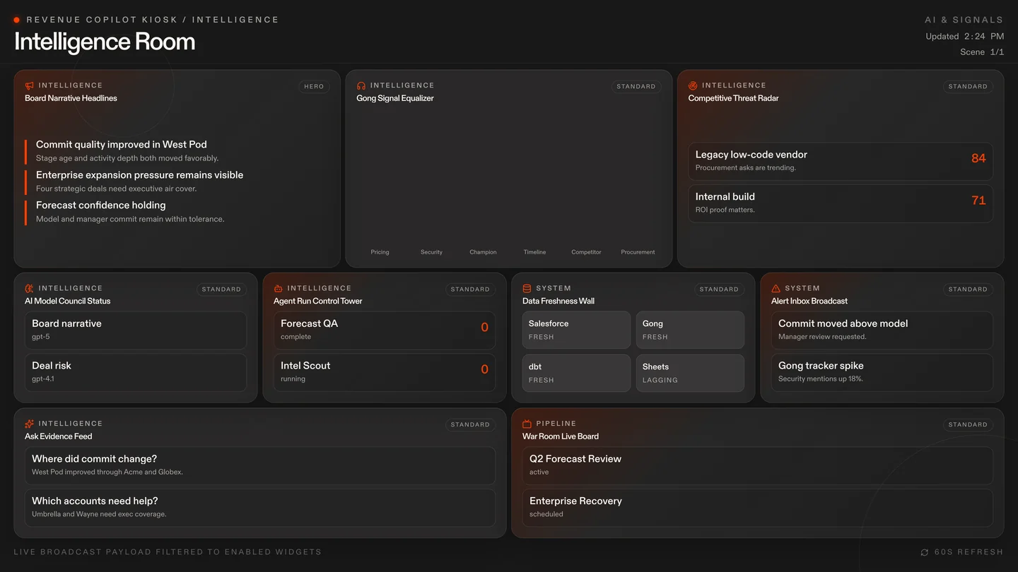1018x572 pixels.
Task: Click headline 'Commit quality improved in West Pod'
Action: [x=122, y=144]
